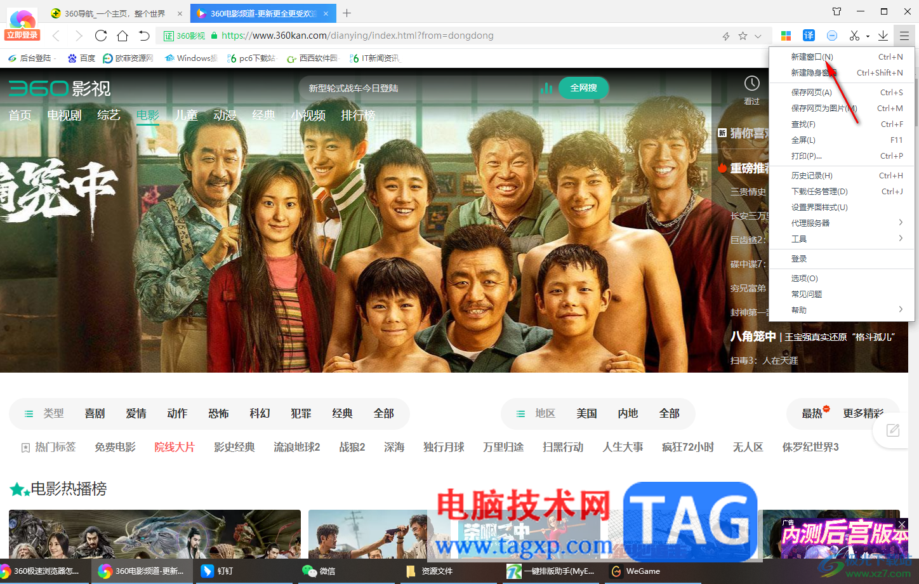
Task: Click the lightning speed-mode icon in address bar
Action: click(726, 36)
